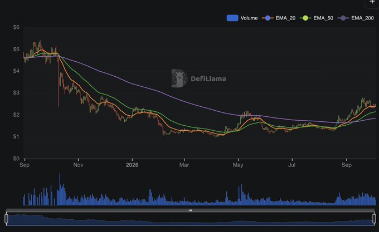Click the EMA_200 purple legend marker
The width and height of the screenshot is (379, 232).
pyautogui.click(x=343, y=18)
